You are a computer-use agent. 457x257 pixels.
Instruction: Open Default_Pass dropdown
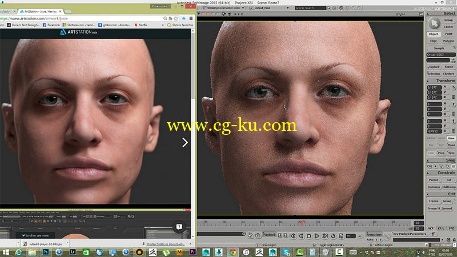click(x=269, y=8)
